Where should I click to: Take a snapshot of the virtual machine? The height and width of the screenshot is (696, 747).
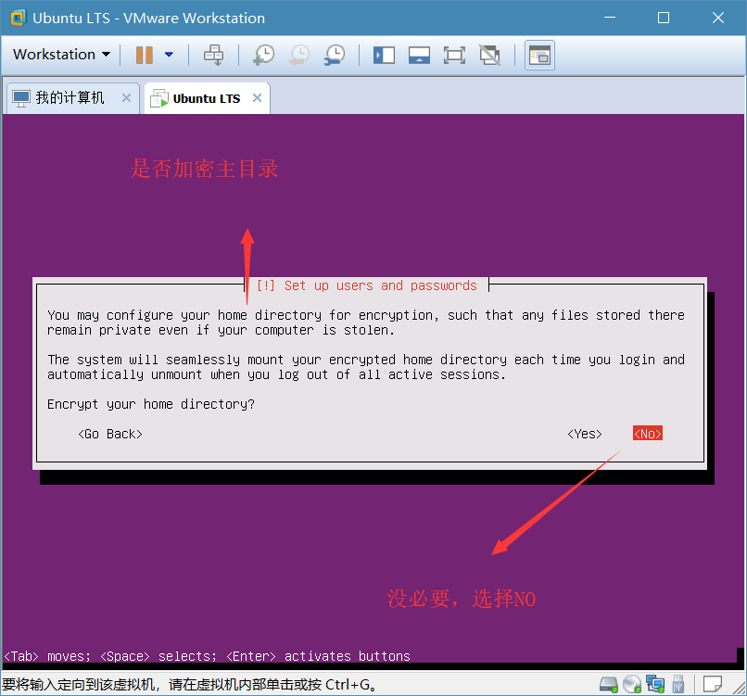tap(263, 55)
